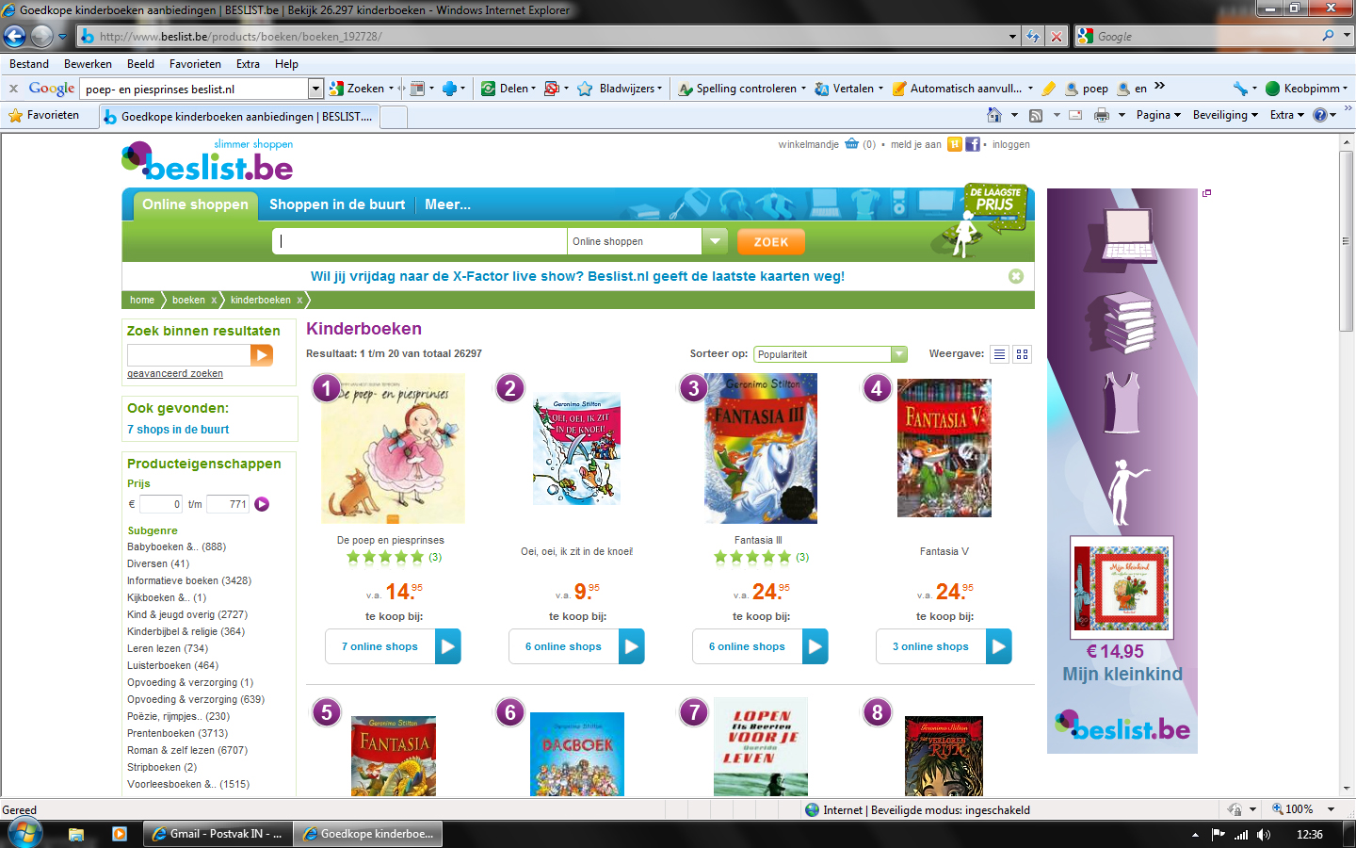Screen dimensions: 1356x848
Task: Click the beslist.be logo
Action: (x=208, y=161)
